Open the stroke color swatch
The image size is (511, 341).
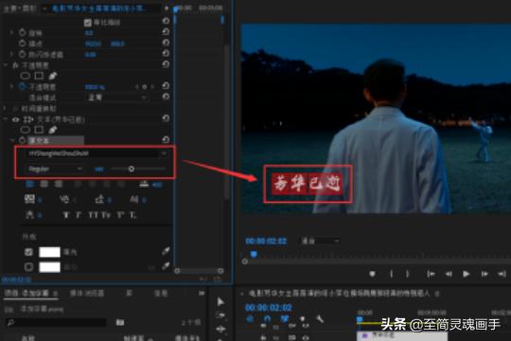point(49,267)
